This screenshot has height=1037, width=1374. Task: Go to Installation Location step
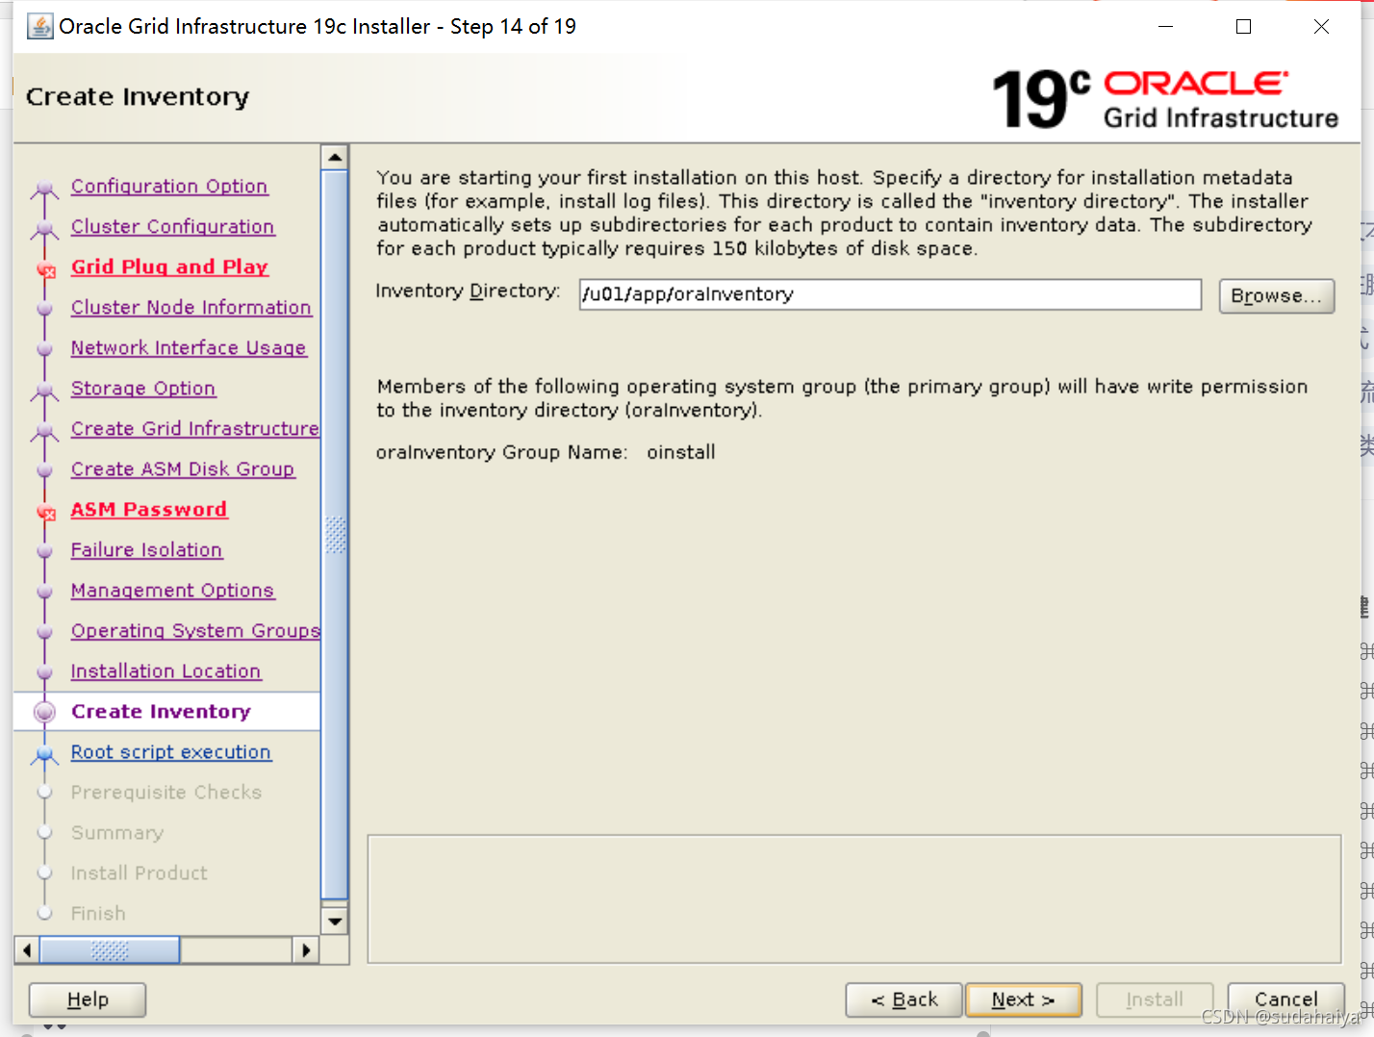click(165, 670)
